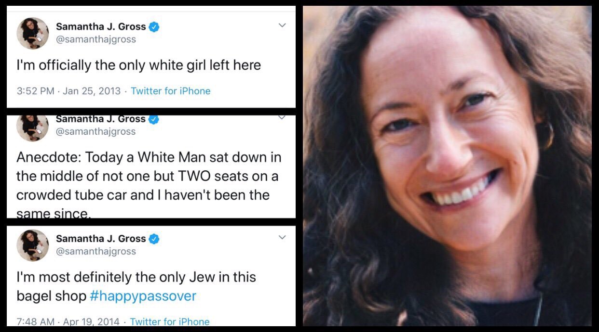The height and width of the screenshot is (332, 599).
Task: Open the profile avatar on the white girl tweet
Action: tap(33, 33)
